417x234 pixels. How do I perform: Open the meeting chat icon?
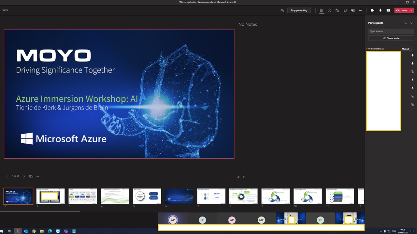(x=329, y=10)
